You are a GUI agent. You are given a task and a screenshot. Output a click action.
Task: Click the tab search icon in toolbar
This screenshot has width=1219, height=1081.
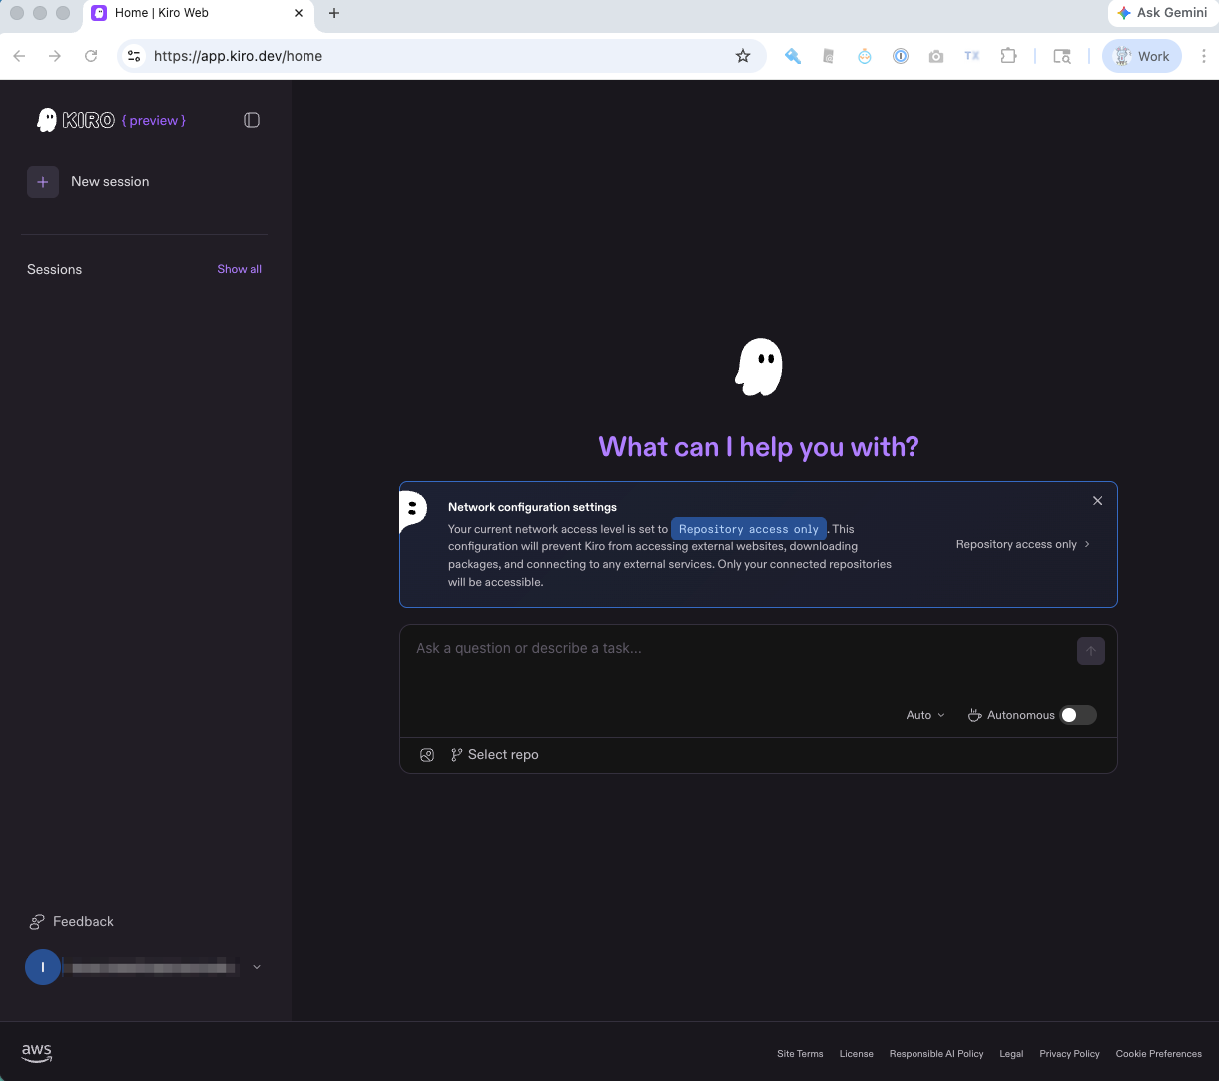coord(1063,56)
